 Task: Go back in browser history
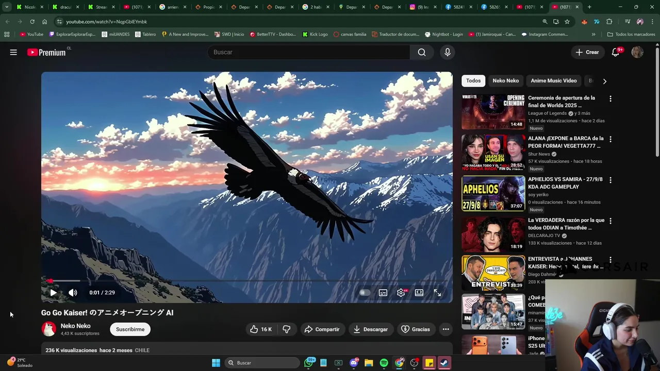tap(7, 22)
